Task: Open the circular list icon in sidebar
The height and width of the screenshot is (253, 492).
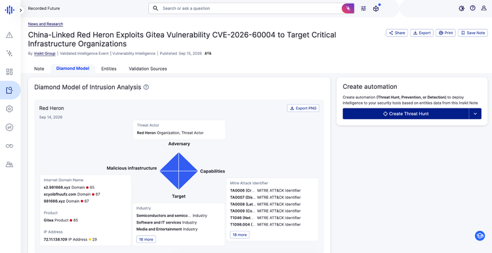Action: [9, 127]
